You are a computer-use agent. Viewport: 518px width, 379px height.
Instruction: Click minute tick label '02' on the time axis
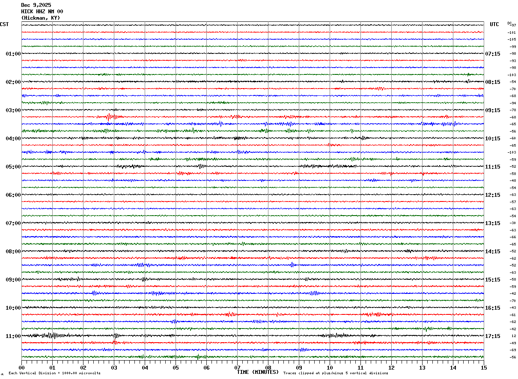click(83, 367)
